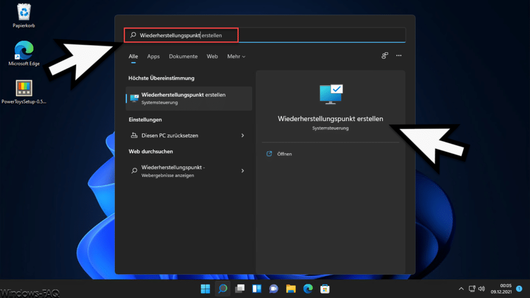Open Teams Chat taskbar icon
Image resolution: width=530 pixels, height=298 pixels.
click(x=273, y=289)
